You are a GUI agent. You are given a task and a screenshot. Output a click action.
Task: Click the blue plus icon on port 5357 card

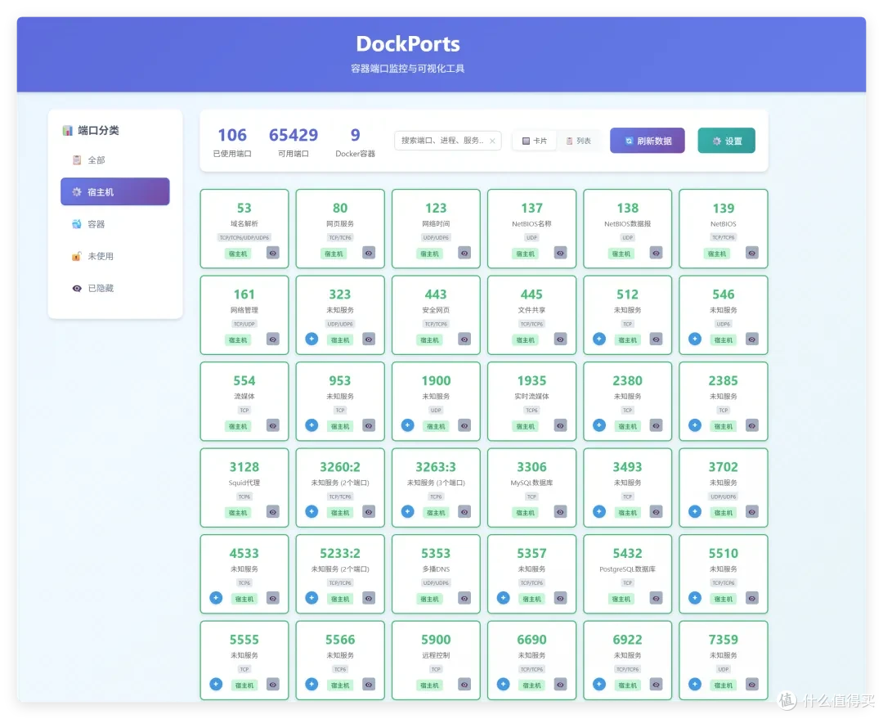click(x=504, y=598)
